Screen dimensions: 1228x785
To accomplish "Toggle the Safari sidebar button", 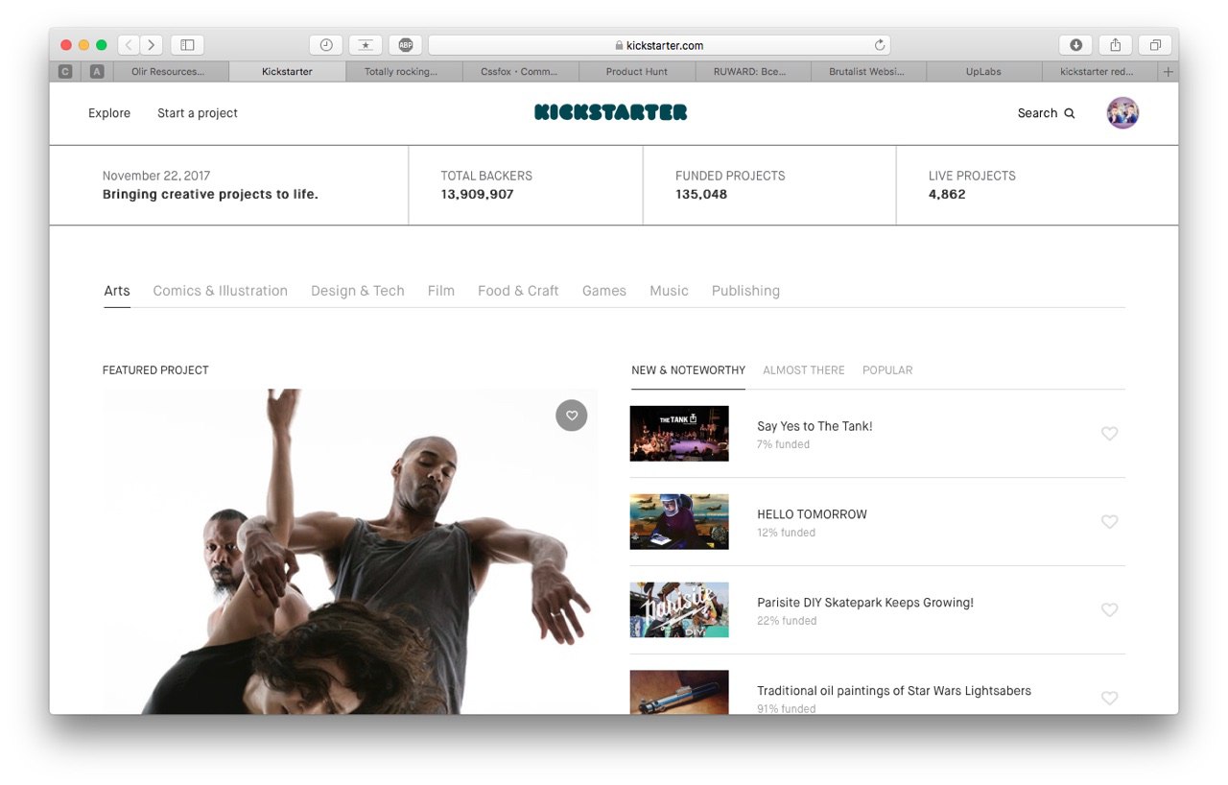I will [x=187, y=45].
